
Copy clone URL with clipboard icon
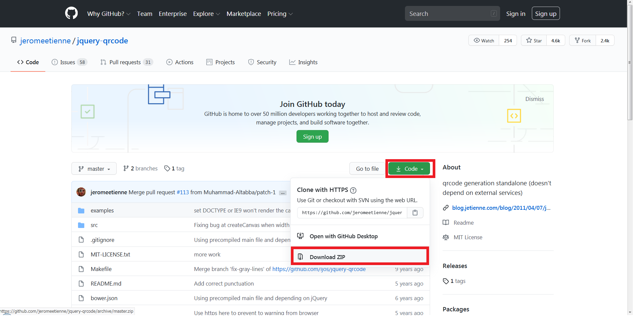click(415, 212)
